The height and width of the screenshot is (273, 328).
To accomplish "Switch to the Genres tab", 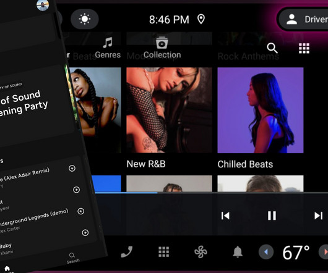I will click(108, 48).
